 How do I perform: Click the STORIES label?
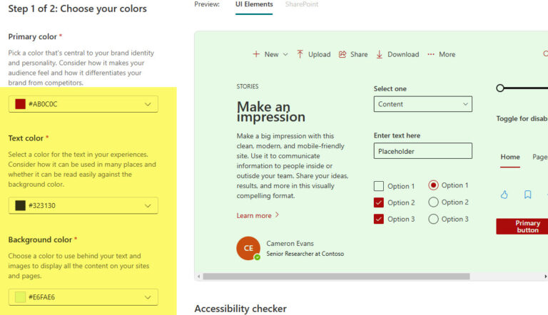coord(248,87)
